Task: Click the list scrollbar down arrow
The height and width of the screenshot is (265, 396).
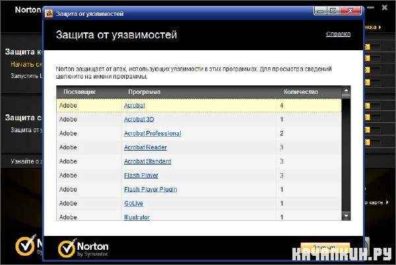Action: tap(346, 215)
